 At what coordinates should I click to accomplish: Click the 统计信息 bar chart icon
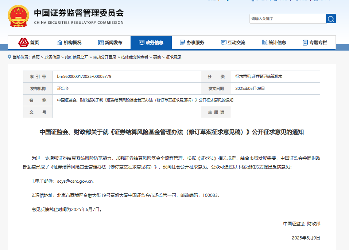click(x=264, y=43)
